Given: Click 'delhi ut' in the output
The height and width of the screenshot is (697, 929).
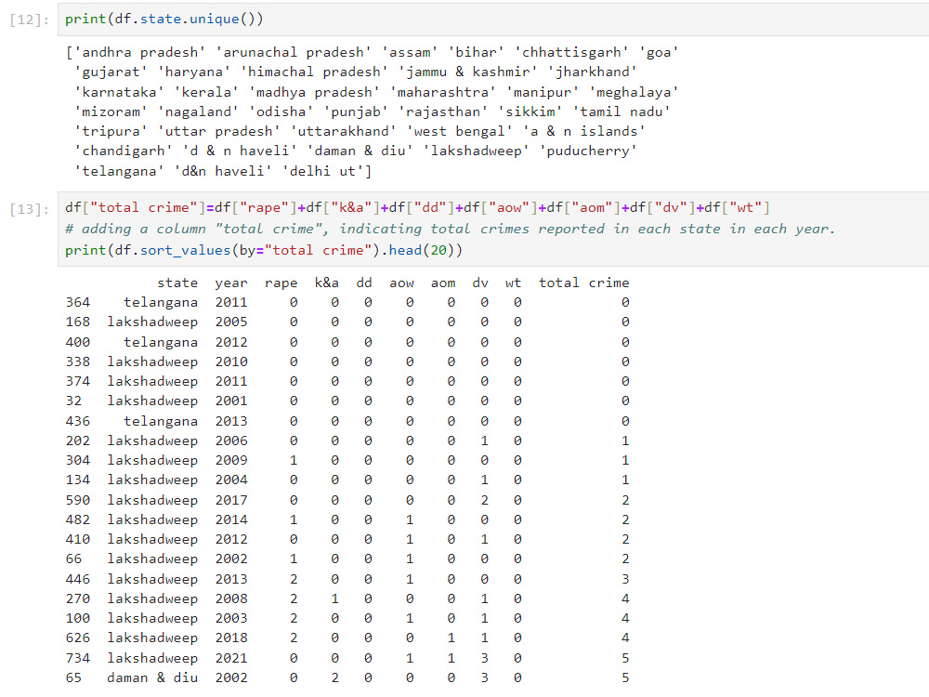Looking at the screenshot, I should click(322, 171).
